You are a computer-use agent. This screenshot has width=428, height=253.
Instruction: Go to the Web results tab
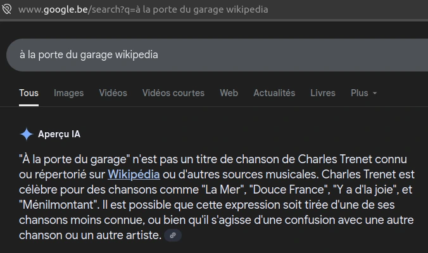coord(229,93)
